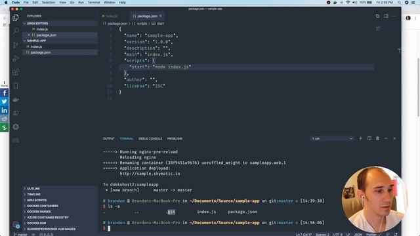Open editor More Actions ellipsis
The image size is (420, 236).
click(x=394, y=16)
